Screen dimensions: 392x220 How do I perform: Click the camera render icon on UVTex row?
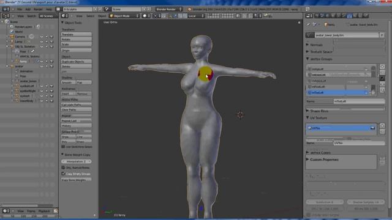(x=372, y=128)
